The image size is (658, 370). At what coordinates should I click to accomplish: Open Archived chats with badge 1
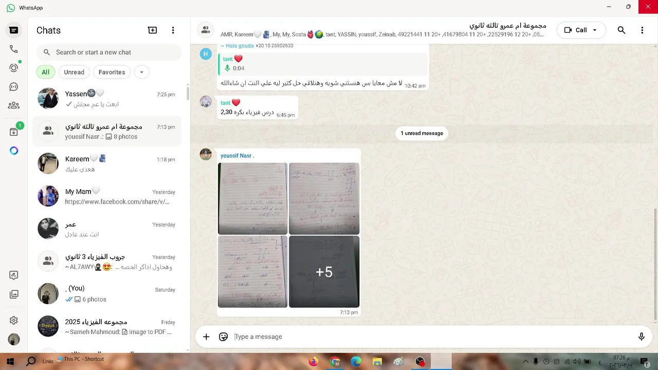tap(14, 132)
